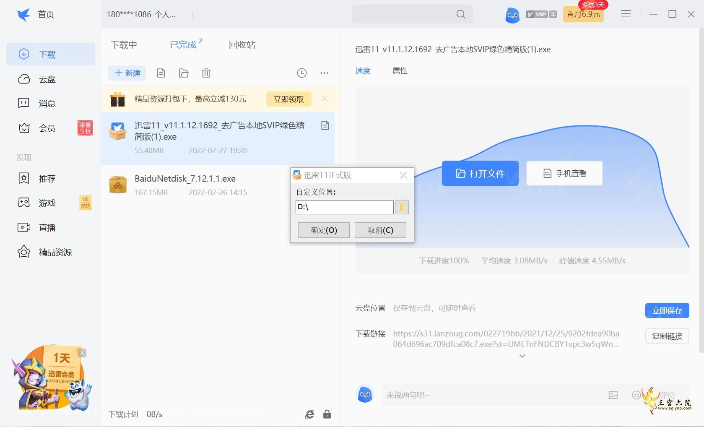Viewport: 704px width, 427px height.
Task: Open the three-dot more options menu
Action: tap(325, 73)
